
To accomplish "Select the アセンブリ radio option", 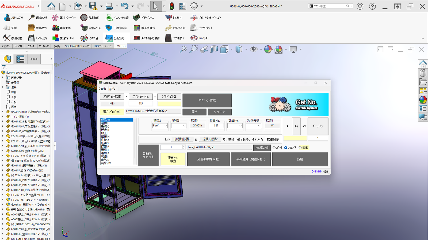I will click(x=286, y=148).
